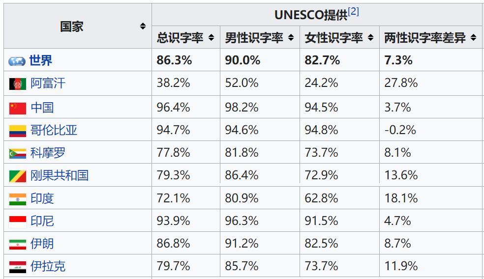Click the Iraq flag icon
This screenshot has height=279, width=484.
(x=18, y=267)
